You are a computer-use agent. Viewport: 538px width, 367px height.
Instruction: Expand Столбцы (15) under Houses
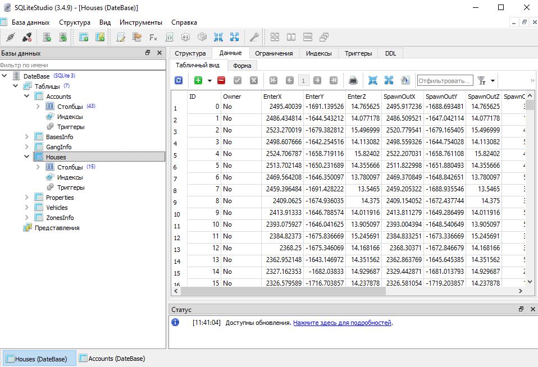point(38,167)
